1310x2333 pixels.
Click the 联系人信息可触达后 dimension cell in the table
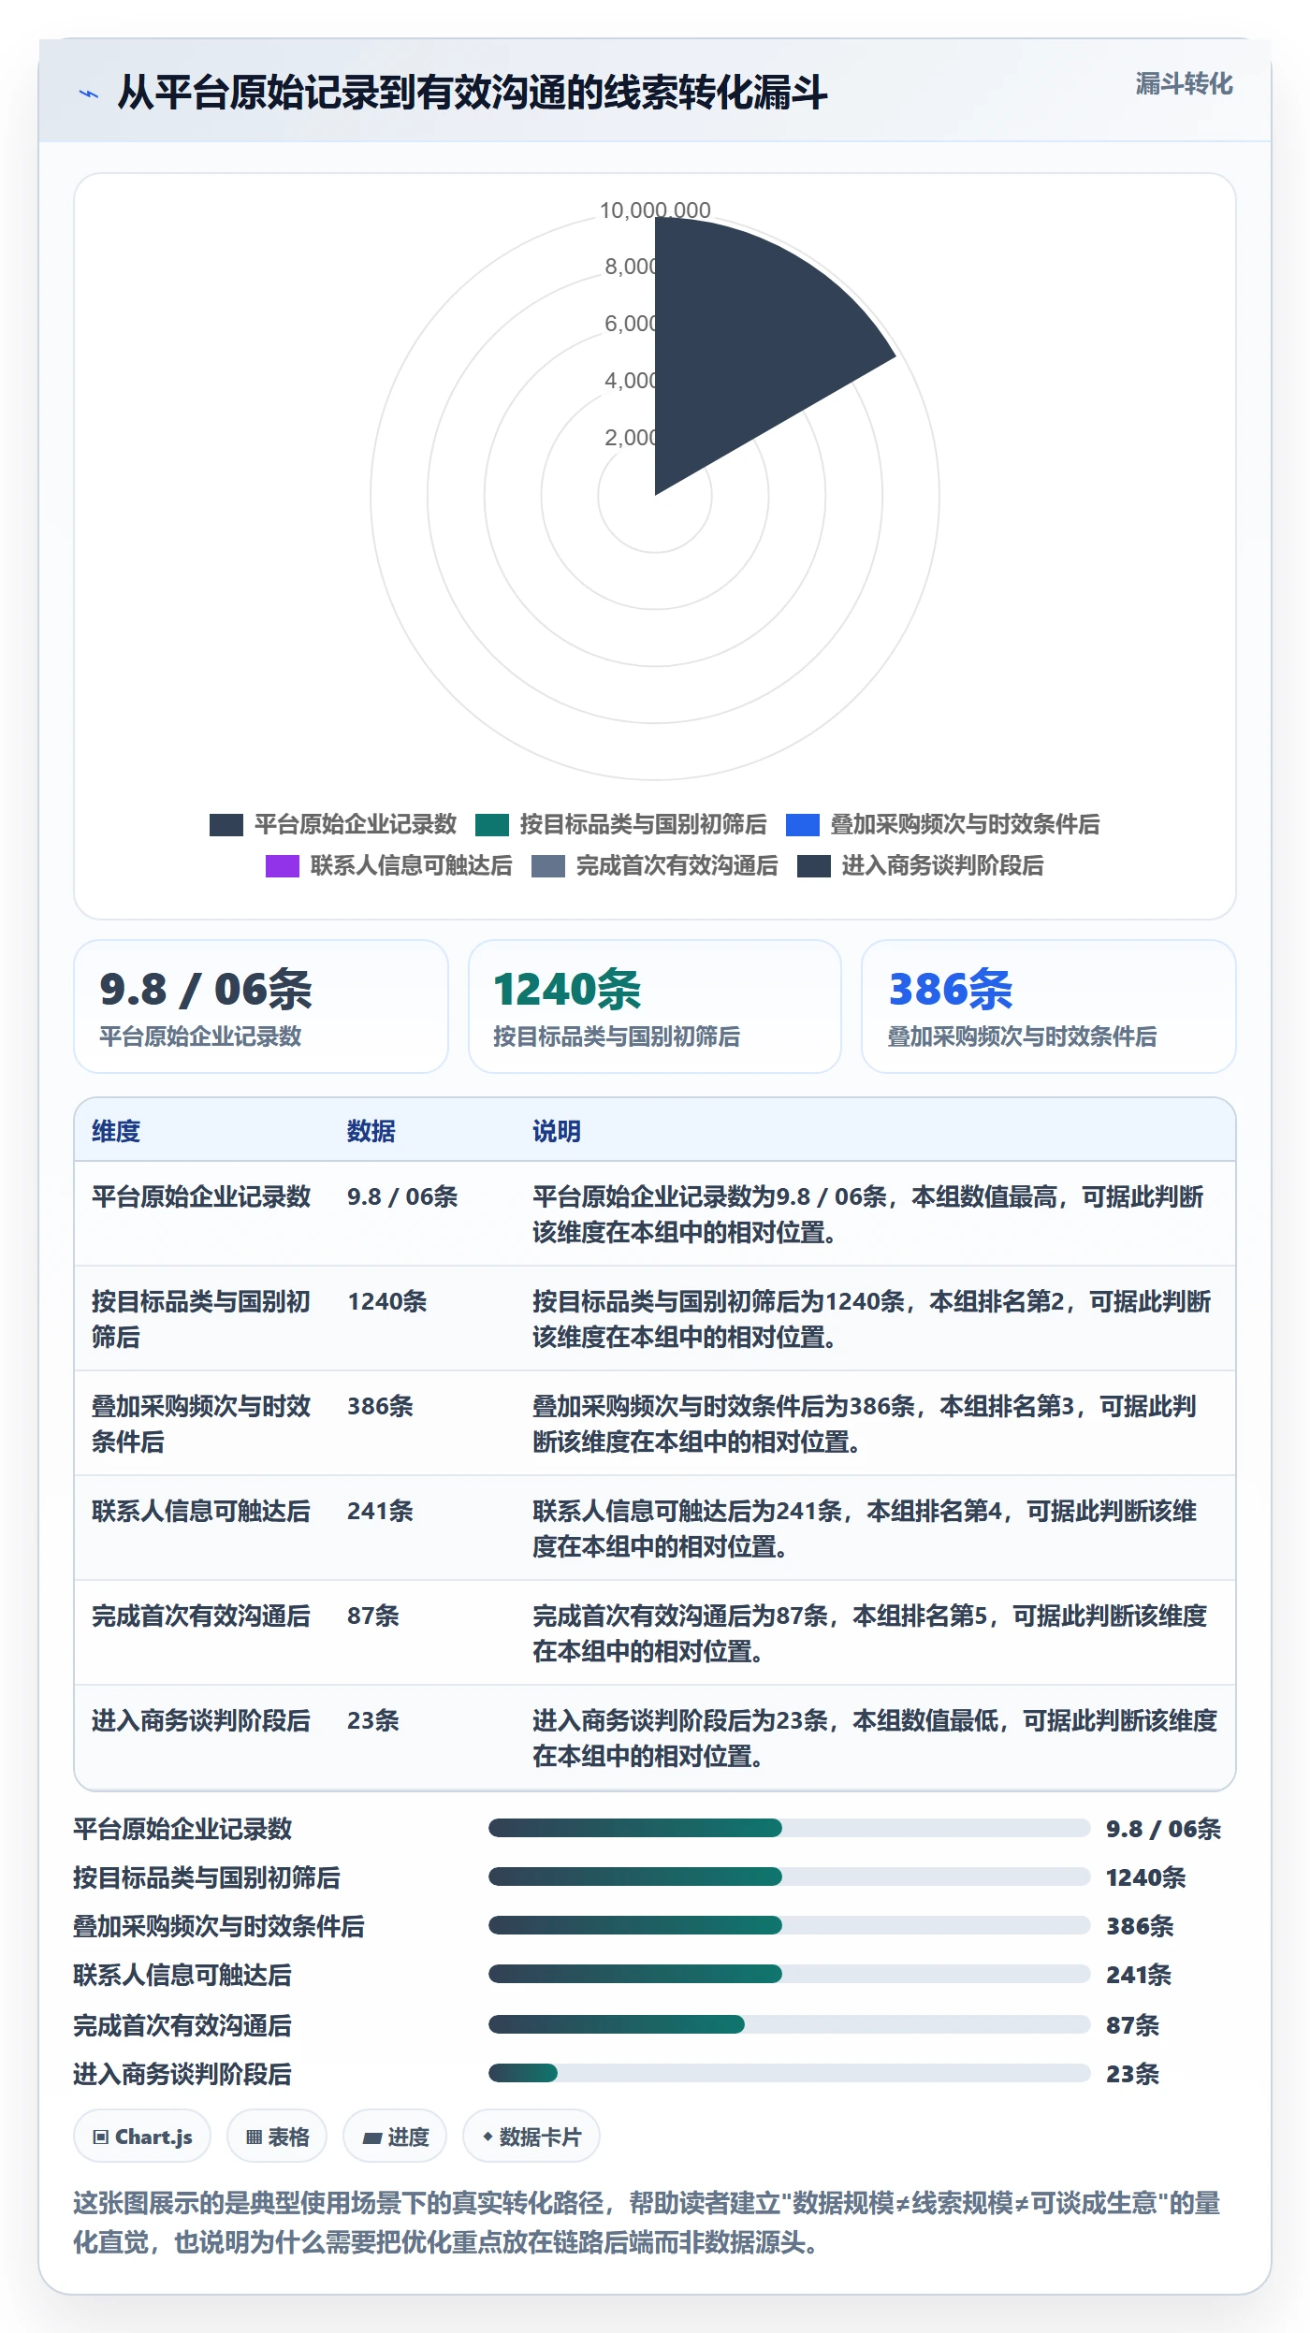tap(201, 1511)
